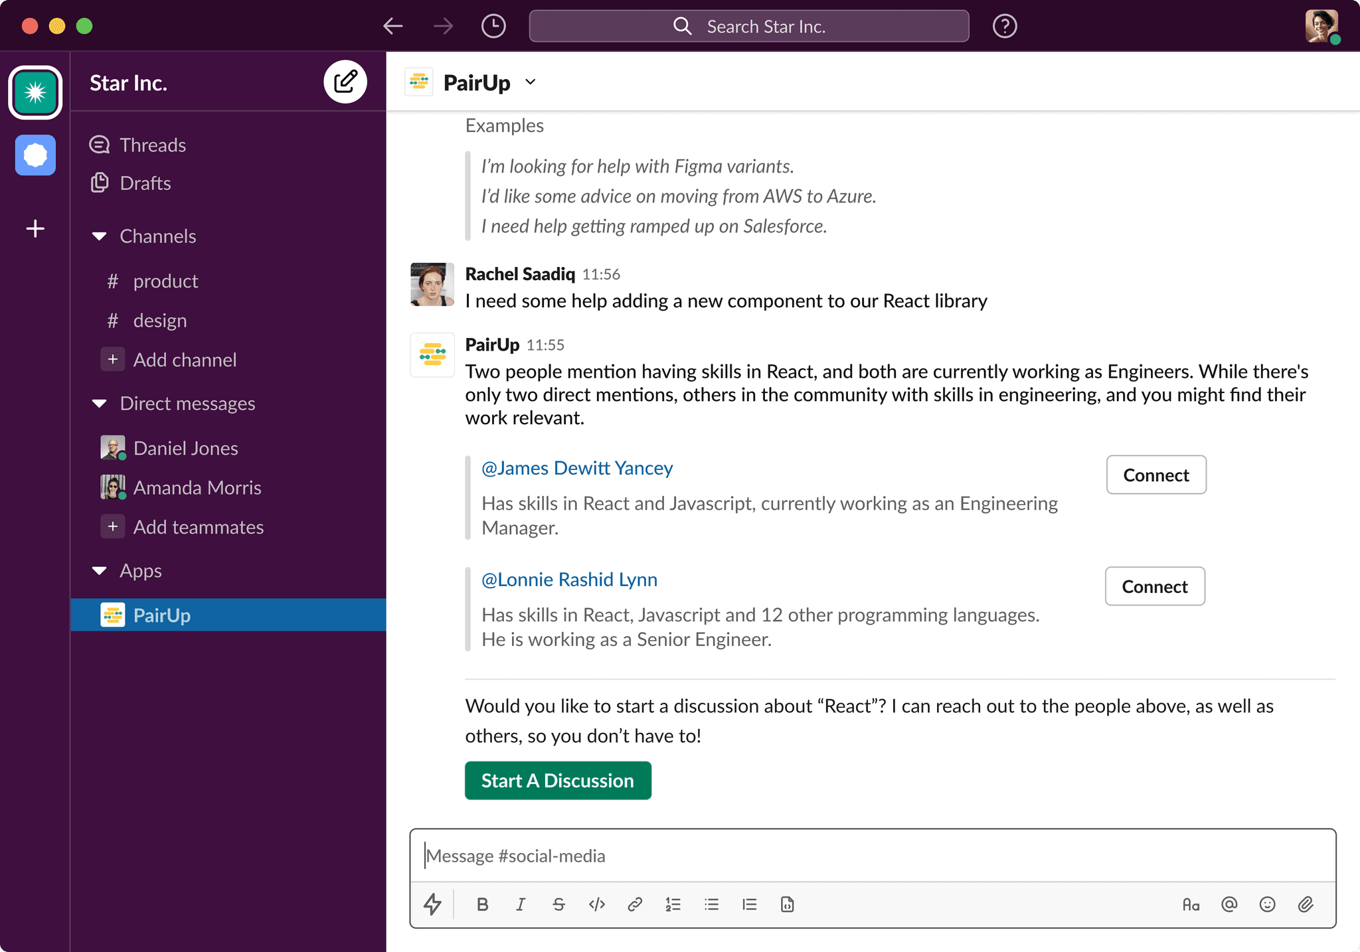Switch to the blue workspace icon
1360x952 pixels.
pos(35,155)
